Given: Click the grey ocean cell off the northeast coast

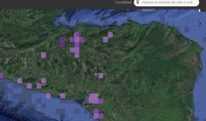Looking at the screenshot, I should (x=186, y=29).
